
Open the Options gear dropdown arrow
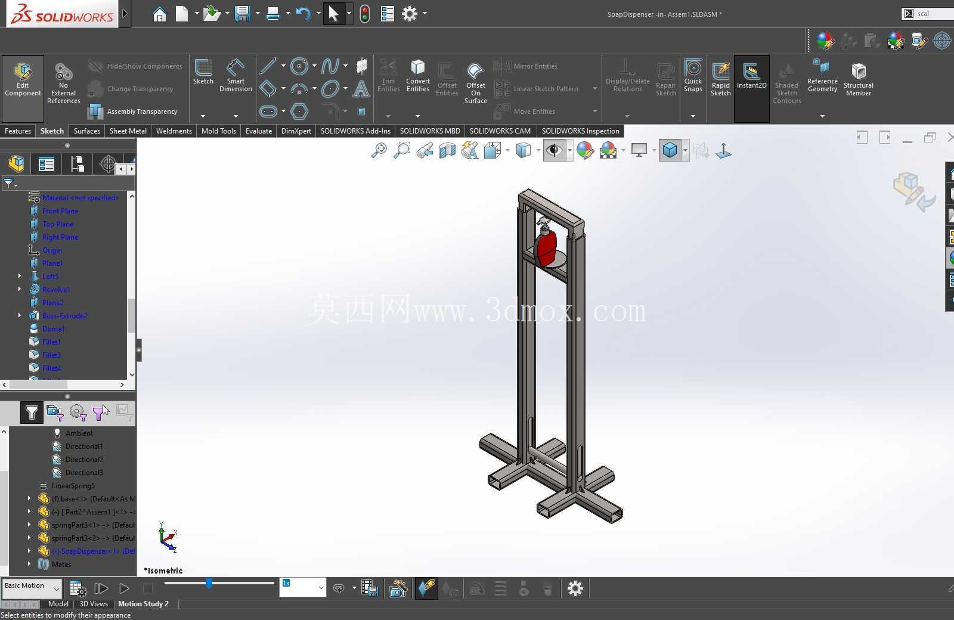point(425,13)
